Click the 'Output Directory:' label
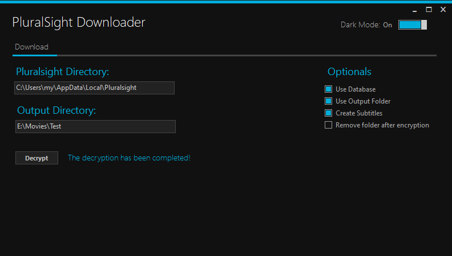Viewport: 452px width, 256px height. (56, 110)
